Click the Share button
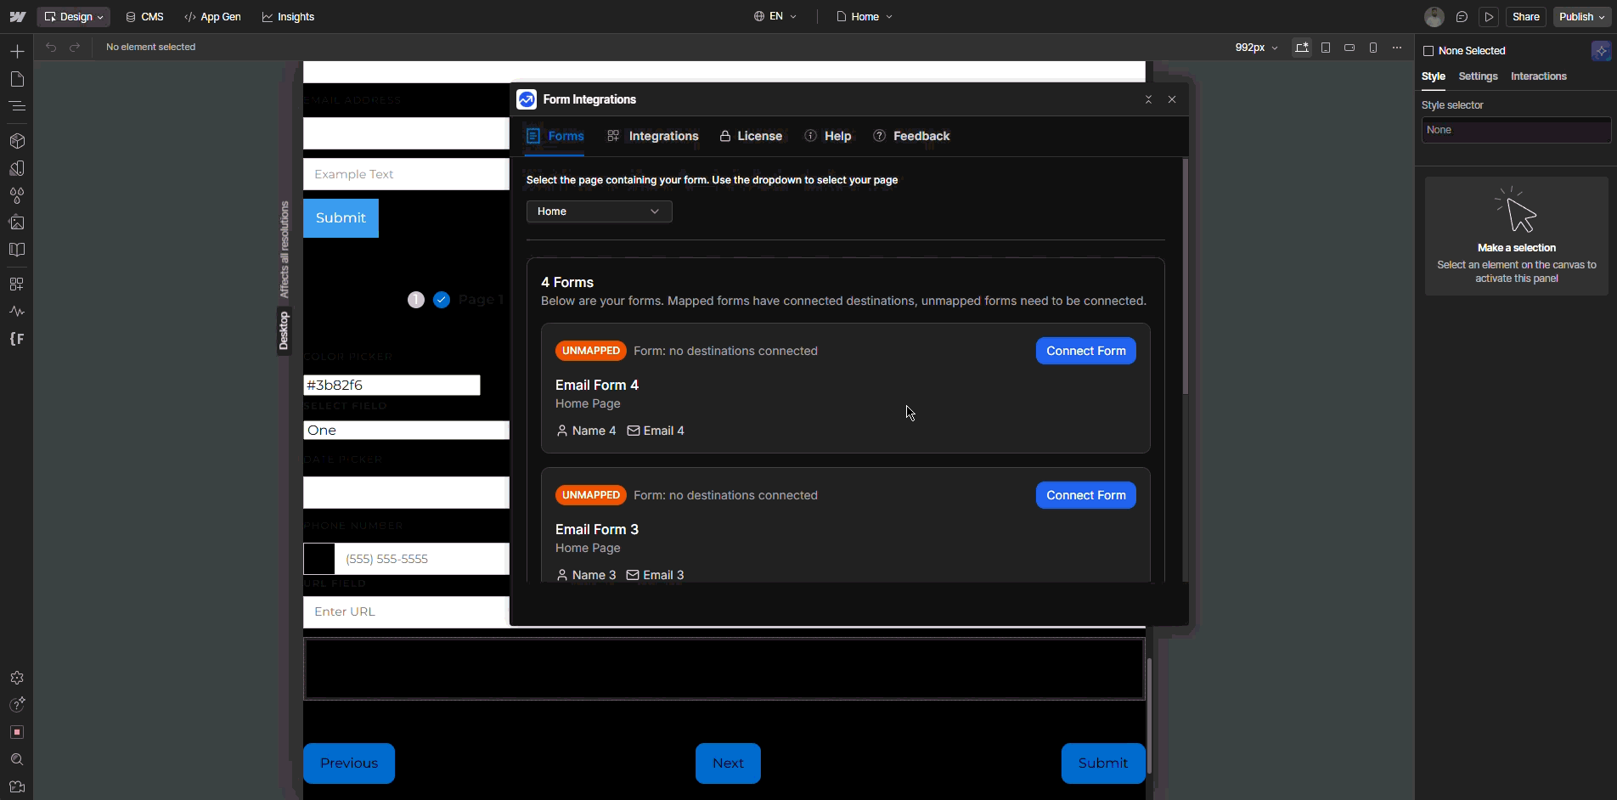 click(x=1525, y=17)
